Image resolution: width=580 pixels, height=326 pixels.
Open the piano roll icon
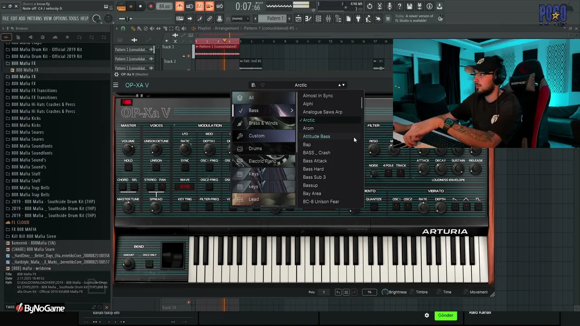coord(309,19)
